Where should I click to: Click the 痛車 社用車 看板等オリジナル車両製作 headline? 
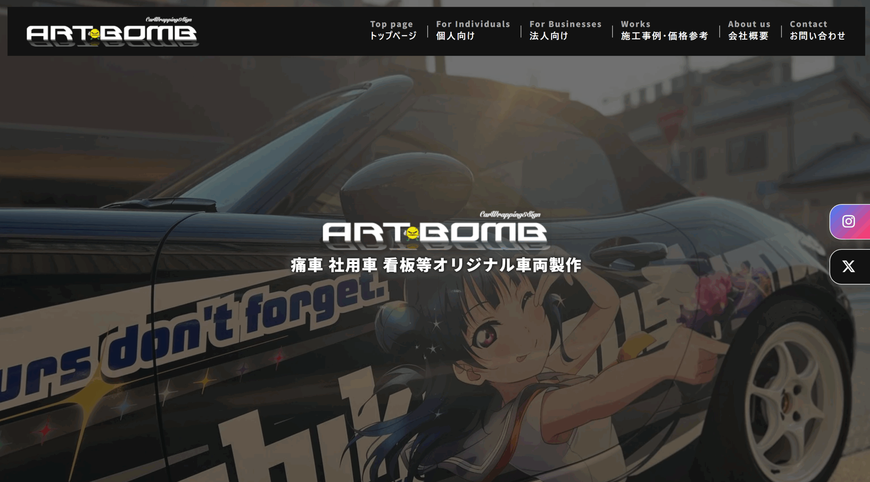[x=436, y=265]
